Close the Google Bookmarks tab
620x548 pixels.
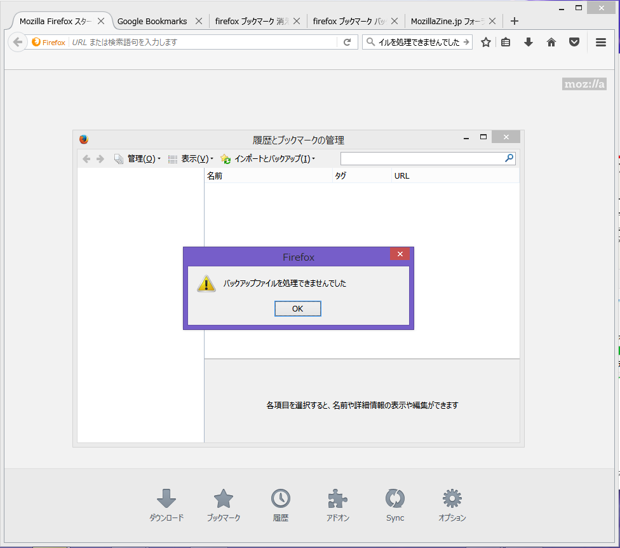click(x=199, y=21)
